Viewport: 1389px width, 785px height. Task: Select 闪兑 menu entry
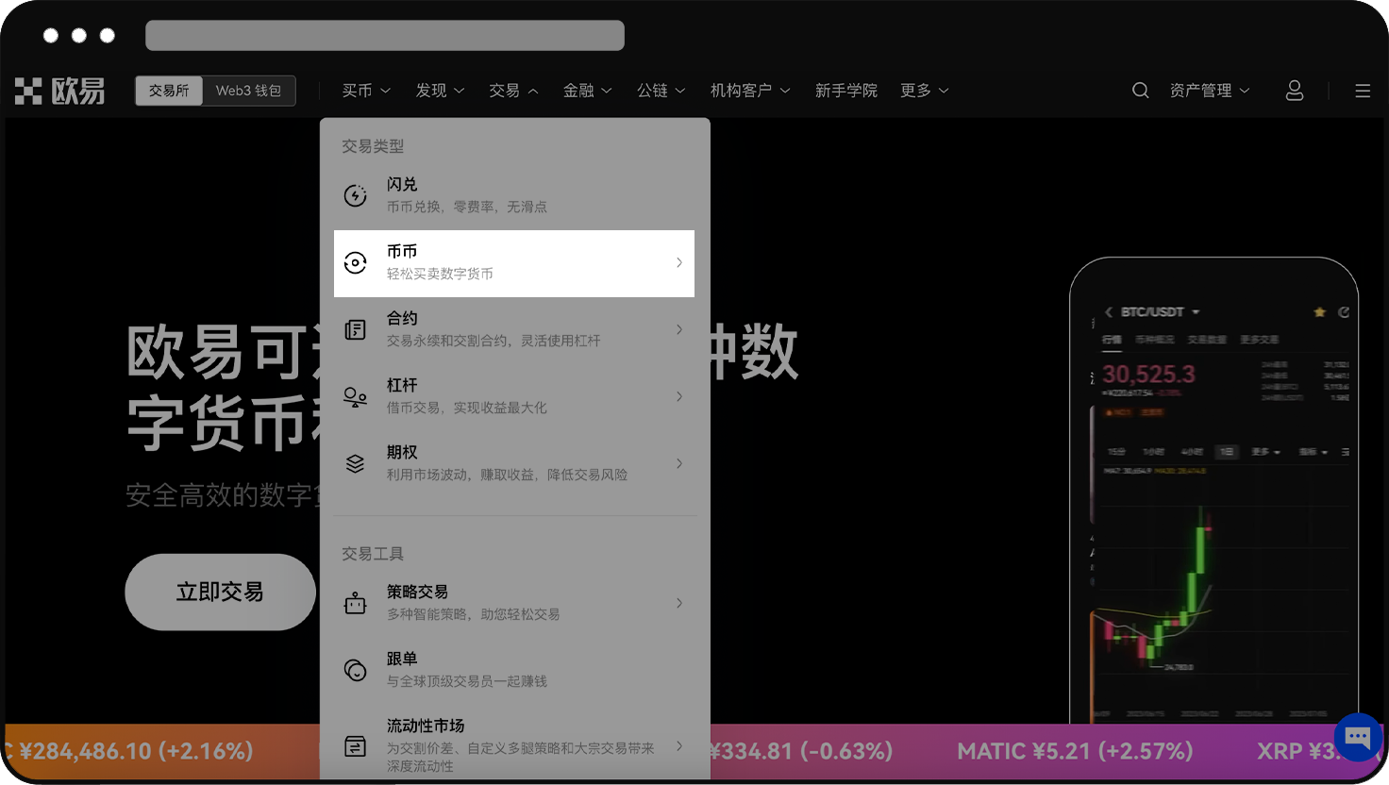(x=514, y=195)
